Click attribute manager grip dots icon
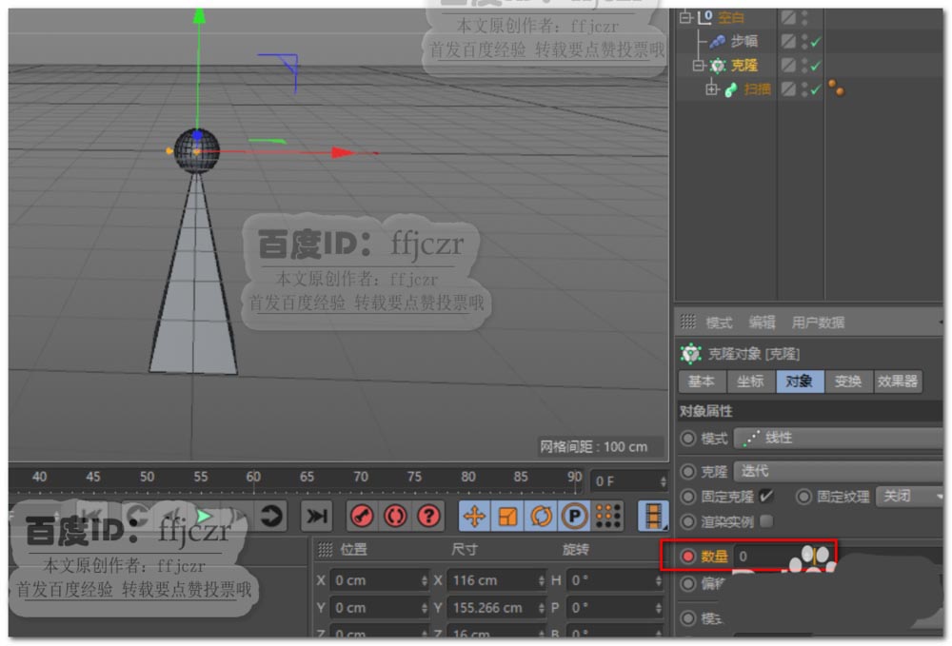 [x=687, y=322]
